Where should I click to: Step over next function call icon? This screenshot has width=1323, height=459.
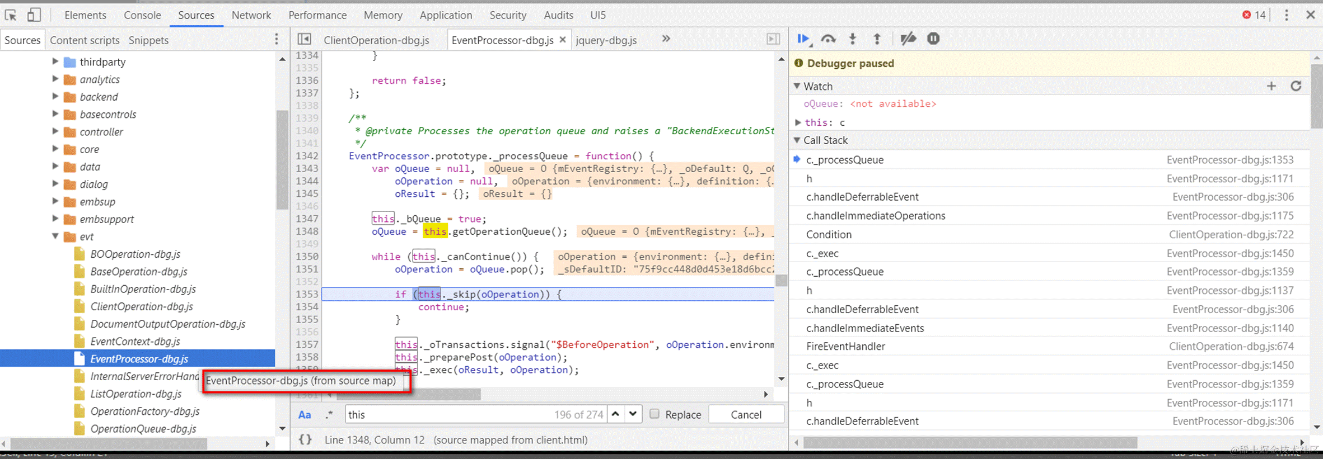[x=828, y=39]
